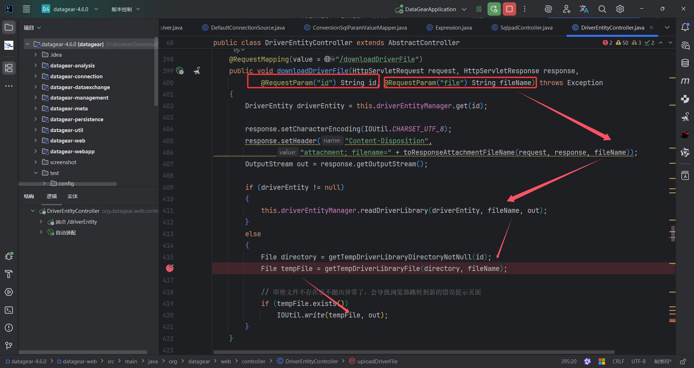Open Search Everywhere magnifier

(602, 9)
